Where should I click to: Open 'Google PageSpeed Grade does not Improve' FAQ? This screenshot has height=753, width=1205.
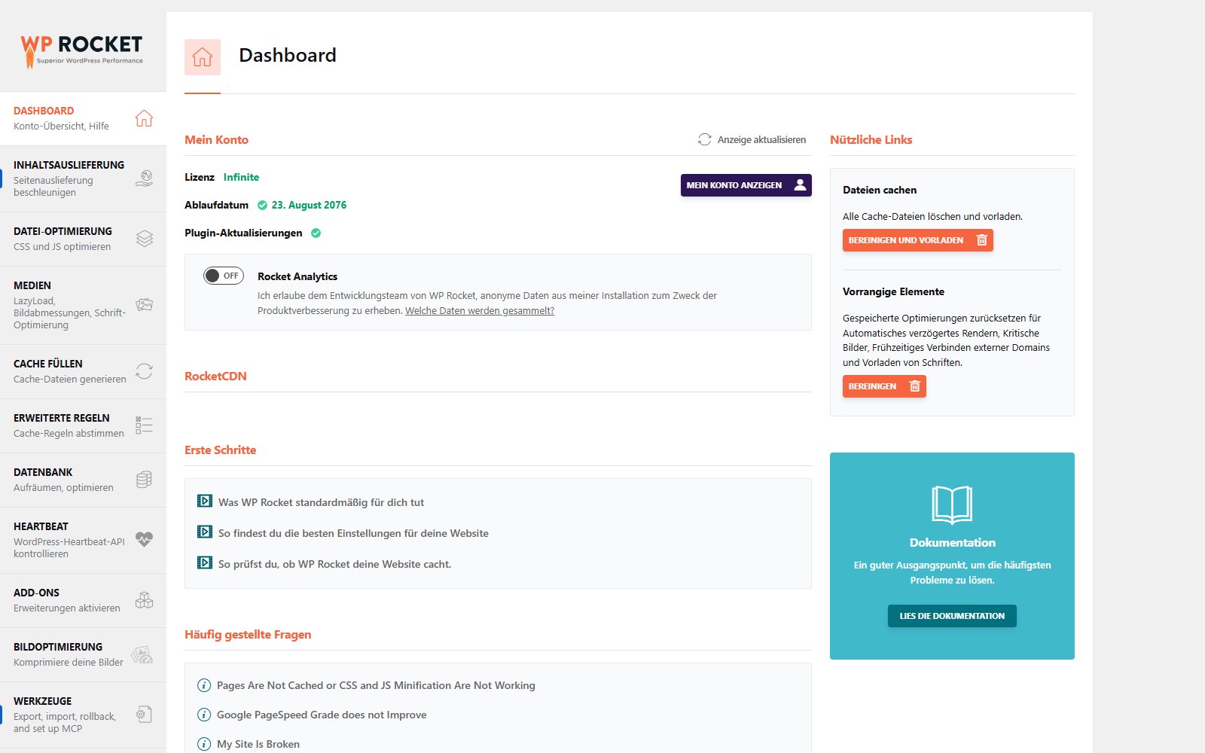tap(322, 715)
